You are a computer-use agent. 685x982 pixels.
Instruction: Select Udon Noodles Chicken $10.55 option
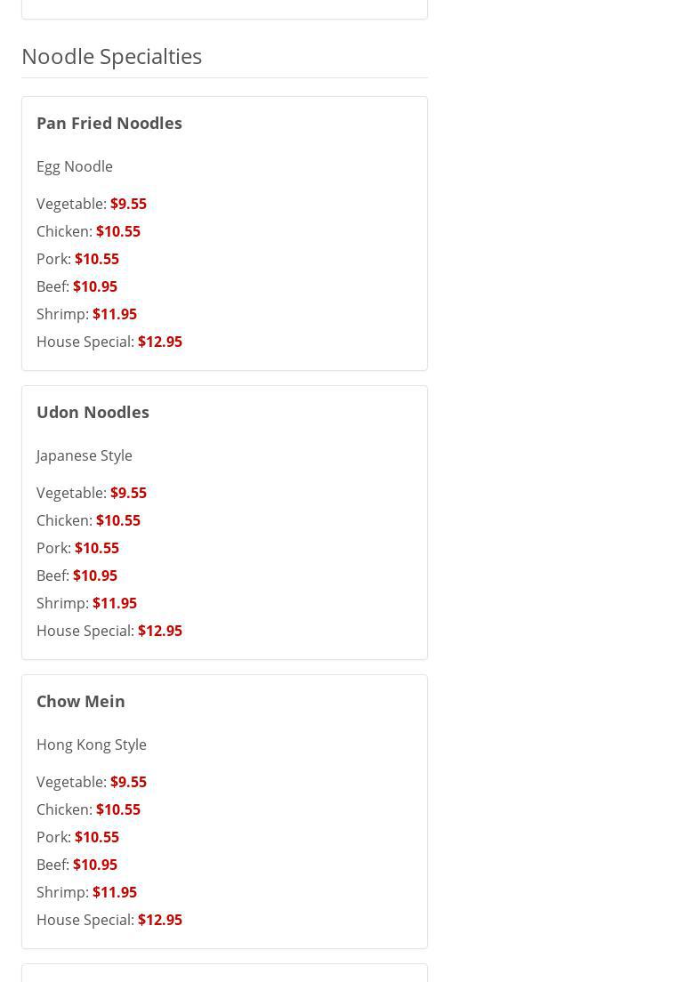(88, 520)
